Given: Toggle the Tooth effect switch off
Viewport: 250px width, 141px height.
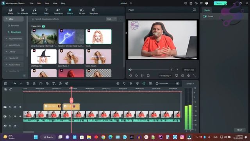Looking at the screenshot, I should click(205, 16).
